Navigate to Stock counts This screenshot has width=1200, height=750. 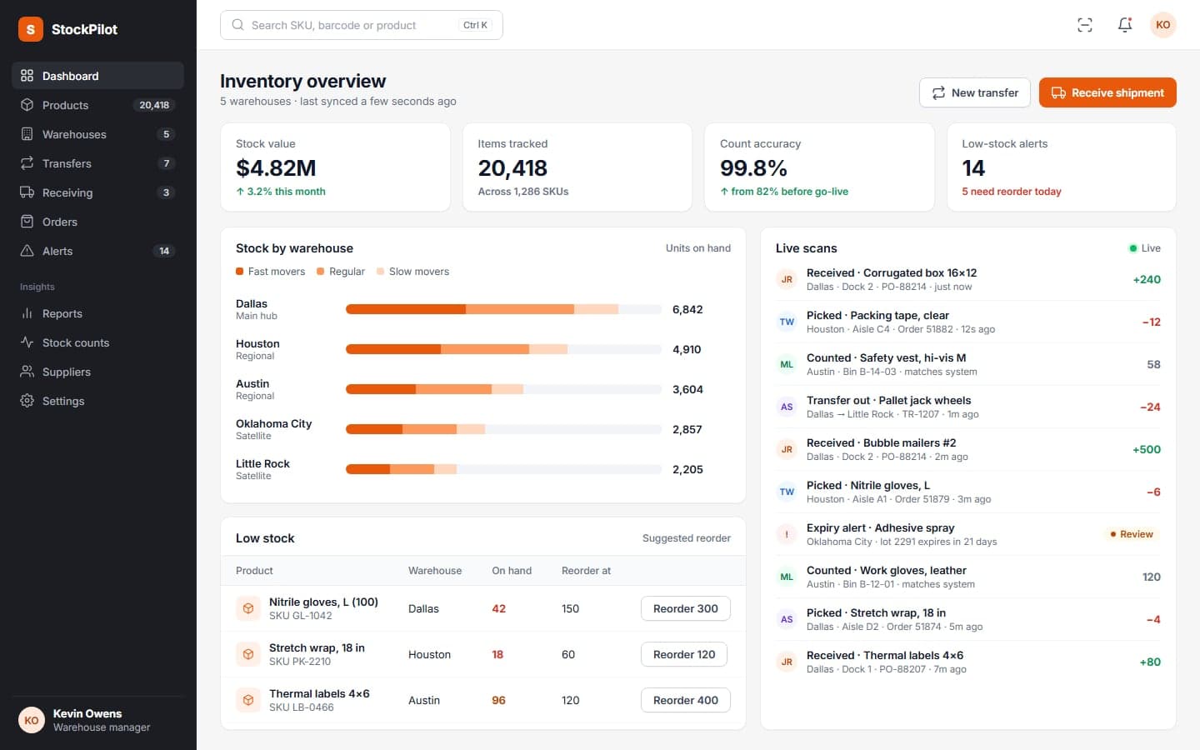pyautogui.click(x=98, y=342)
